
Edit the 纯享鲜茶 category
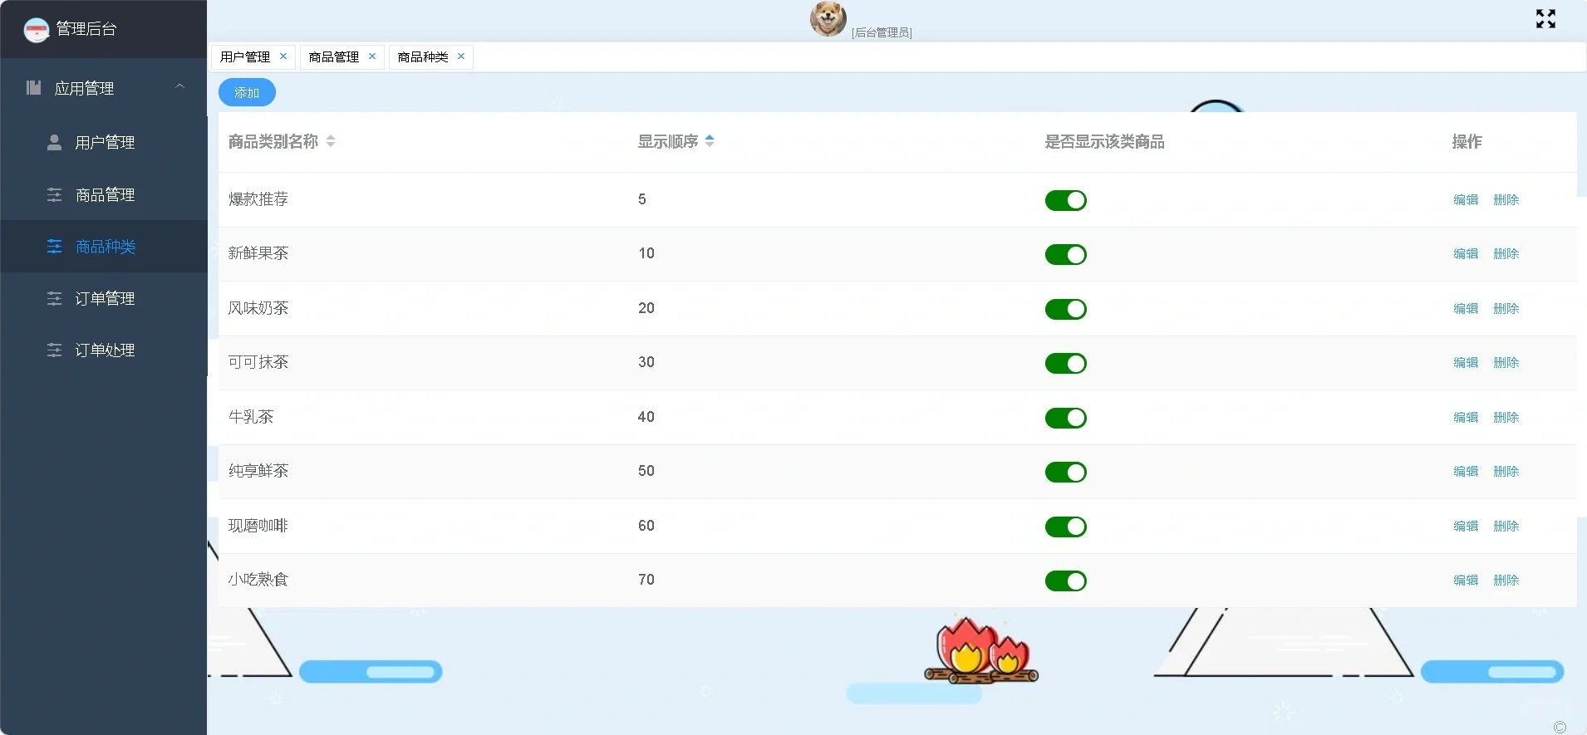coord(1466,471)
